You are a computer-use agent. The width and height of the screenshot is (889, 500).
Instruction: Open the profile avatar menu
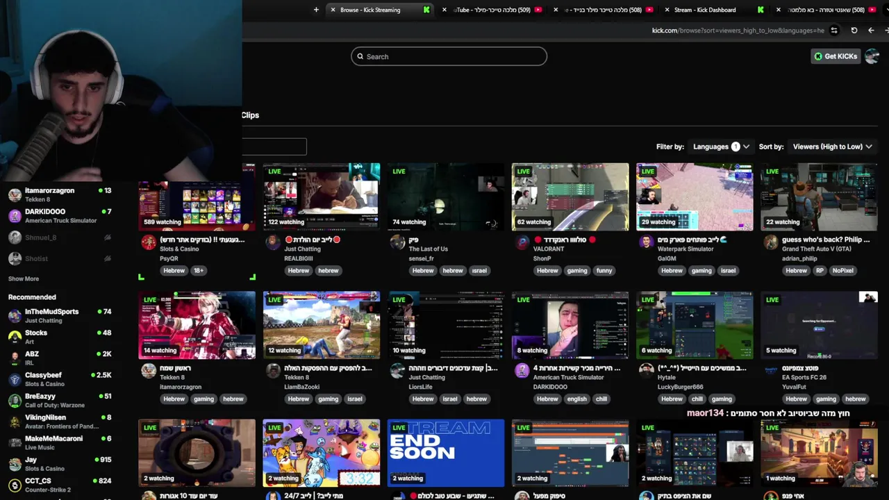872,56
